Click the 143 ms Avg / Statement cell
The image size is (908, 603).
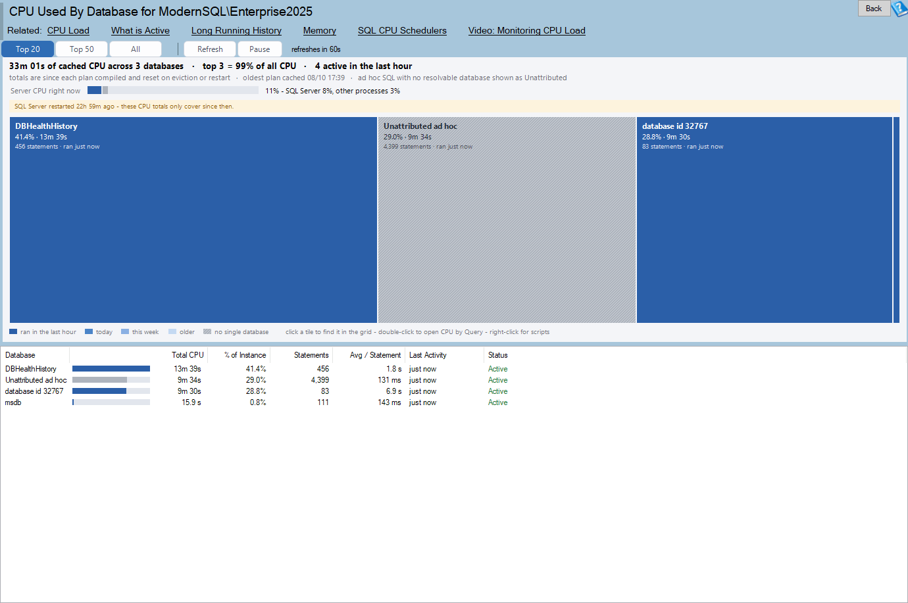click(x=389, y=402)
